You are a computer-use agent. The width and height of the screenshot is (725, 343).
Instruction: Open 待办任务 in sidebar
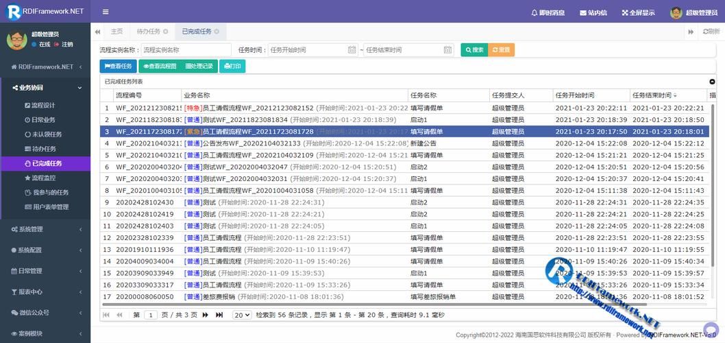pyautogui.click(x=45, y=149)
